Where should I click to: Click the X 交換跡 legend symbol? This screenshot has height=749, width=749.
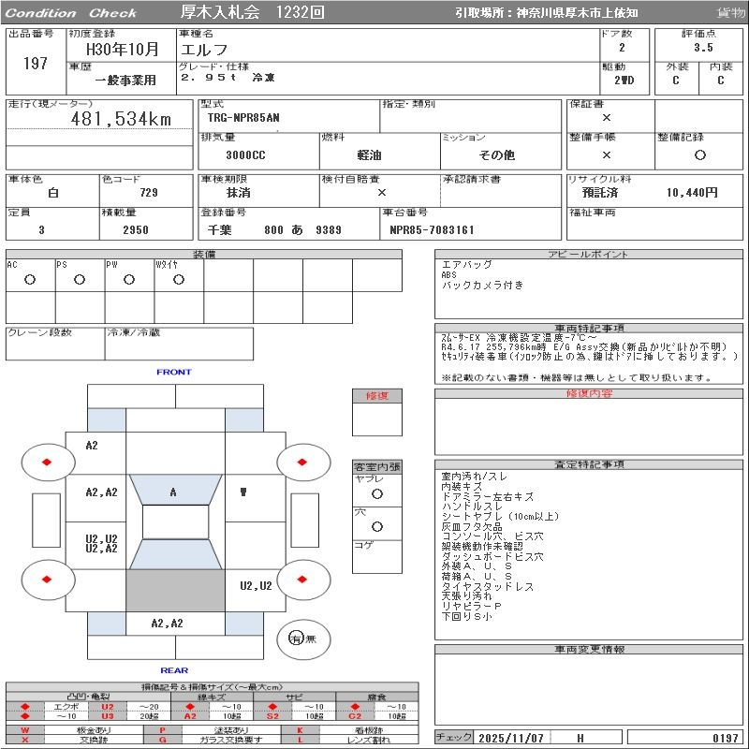click(x=25, y=740)
